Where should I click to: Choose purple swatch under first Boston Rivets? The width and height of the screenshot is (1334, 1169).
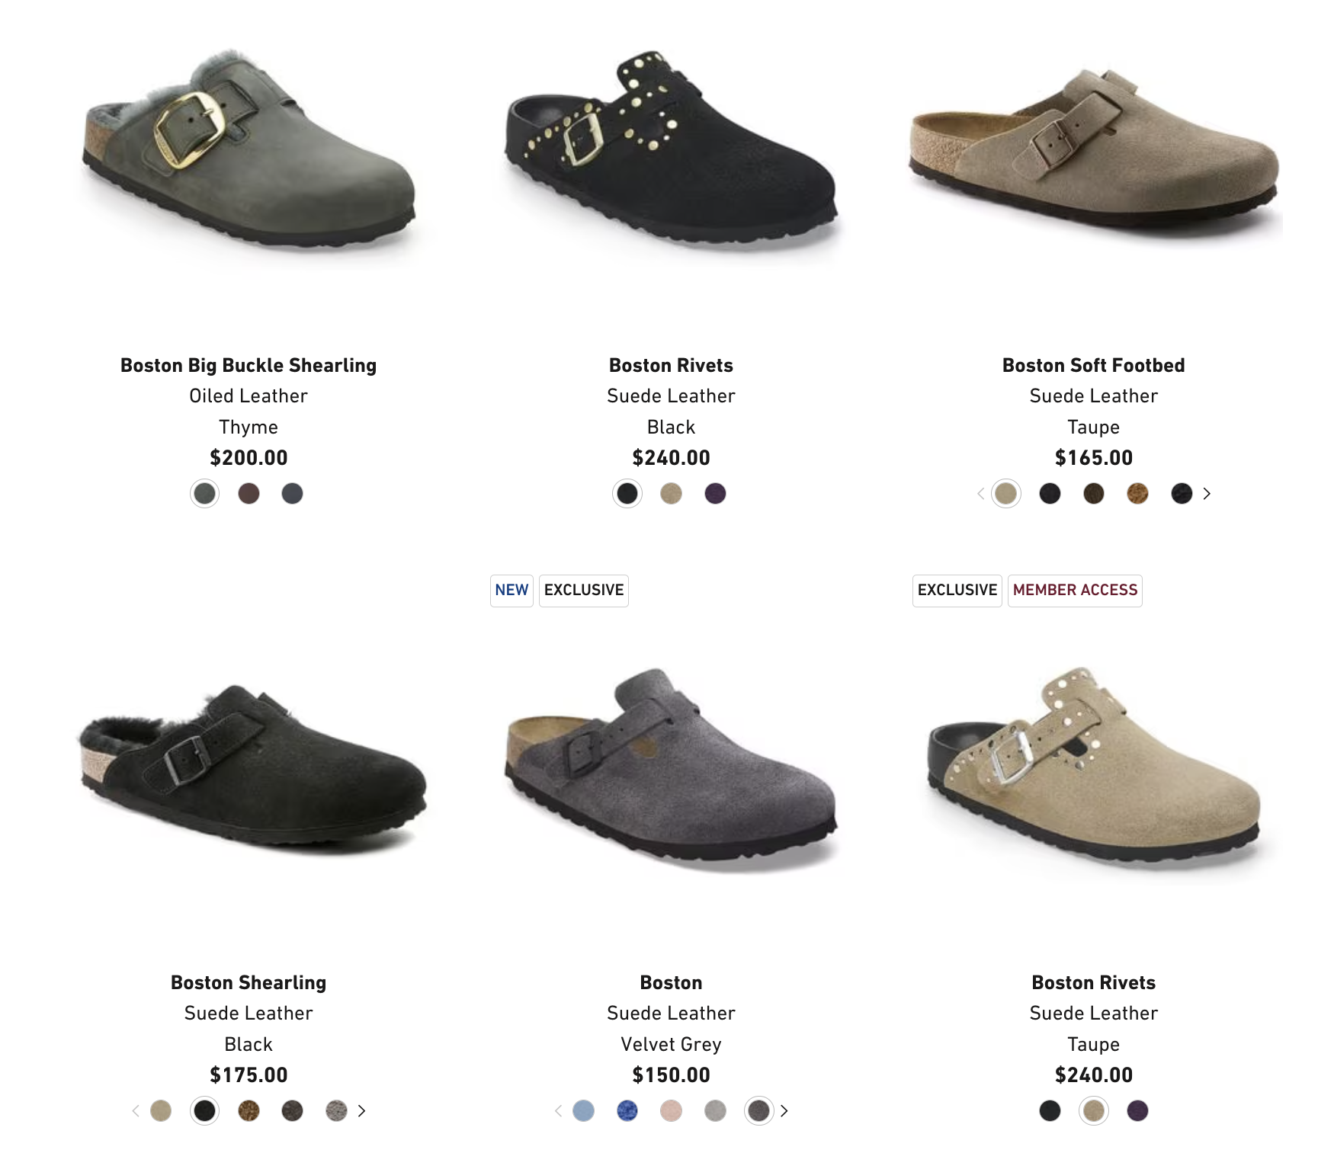pos(715,494)
